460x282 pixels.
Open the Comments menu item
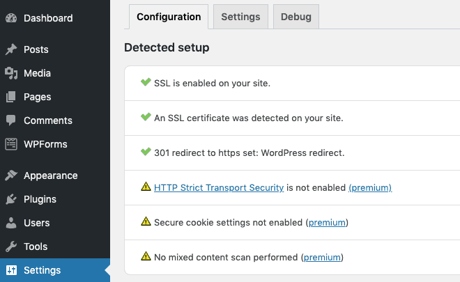tap(55, 120)
